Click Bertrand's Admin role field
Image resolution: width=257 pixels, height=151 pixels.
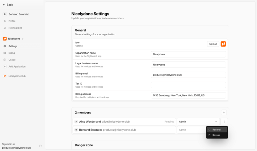[x=191, y=130]
